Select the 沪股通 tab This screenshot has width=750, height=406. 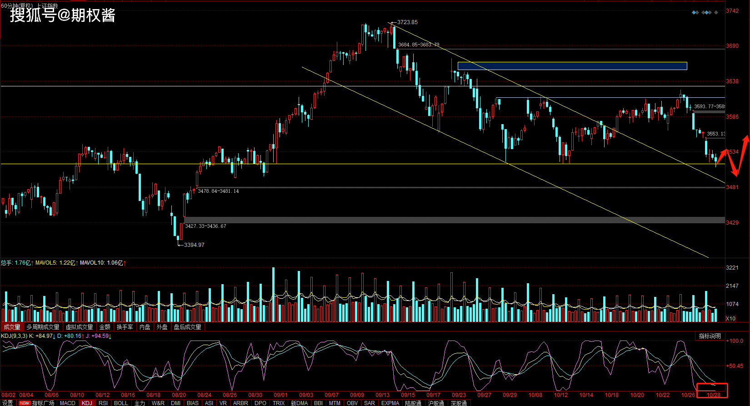point(435,403)
